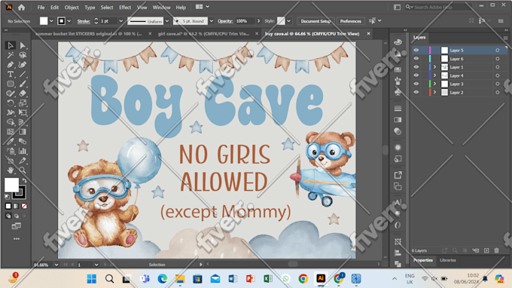
Task: Hide Layer 5 visibility eye
Action: (x=416, y=50)
